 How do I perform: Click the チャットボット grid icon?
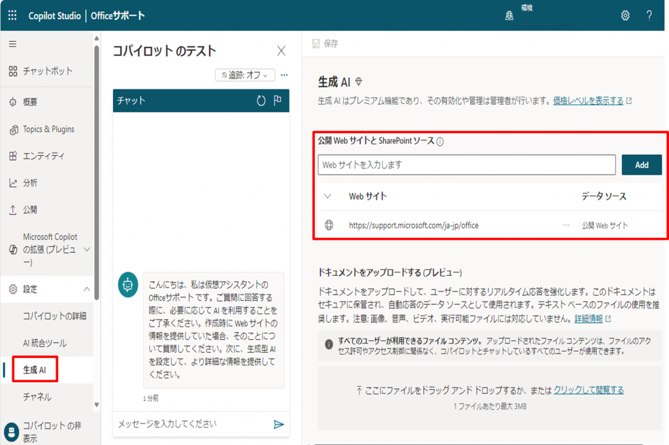pos(13,71)
